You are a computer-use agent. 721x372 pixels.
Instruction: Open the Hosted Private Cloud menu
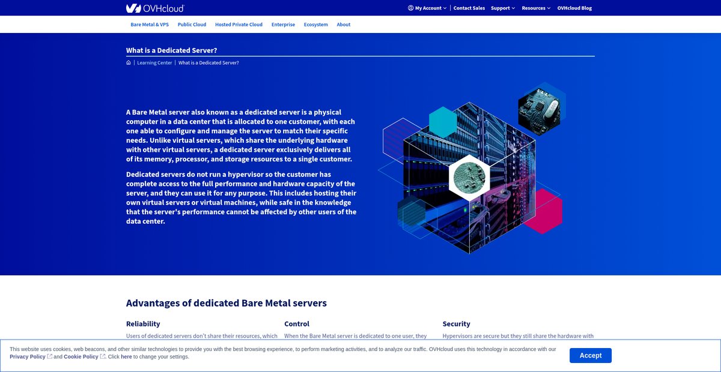click(x=239, y=25)
